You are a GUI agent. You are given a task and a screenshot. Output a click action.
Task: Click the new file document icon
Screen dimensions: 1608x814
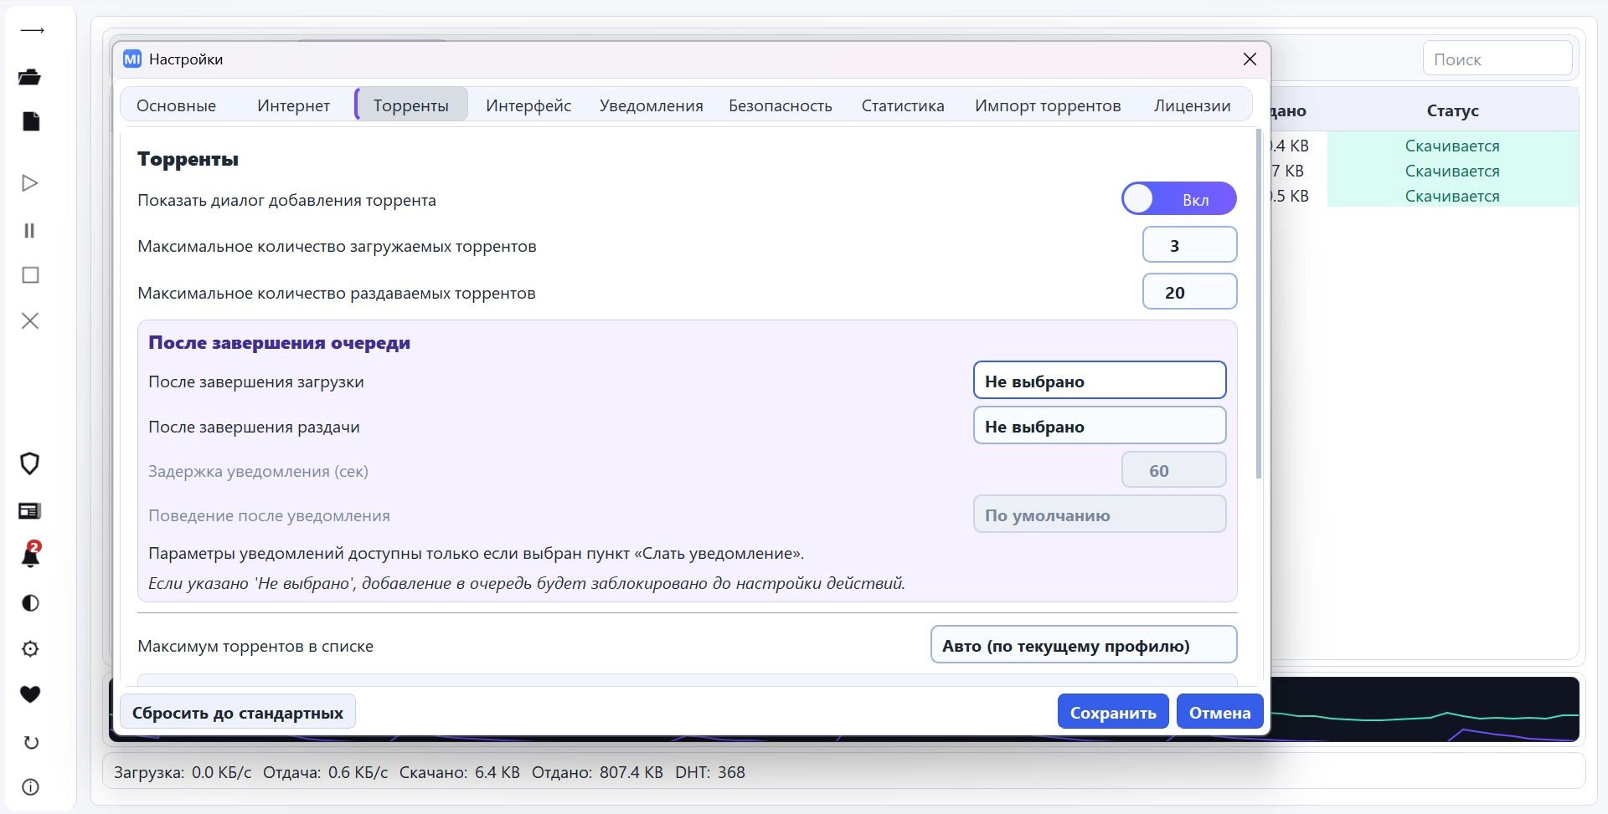[30, 122]
